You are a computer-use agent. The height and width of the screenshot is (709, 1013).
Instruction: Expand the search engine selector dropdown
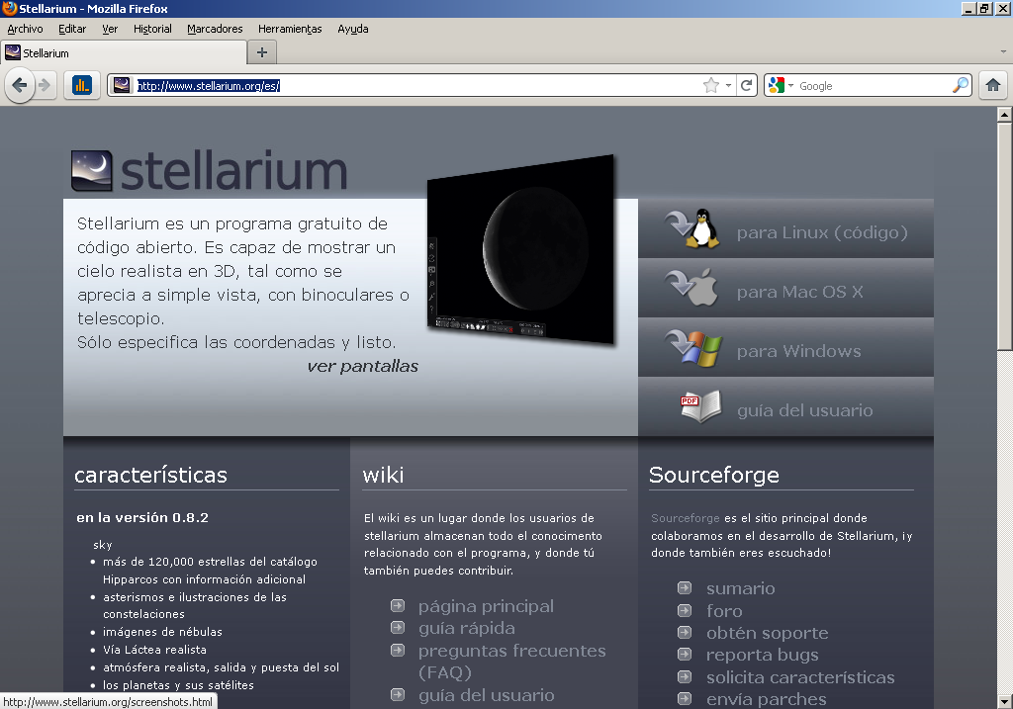pos(790,85)
